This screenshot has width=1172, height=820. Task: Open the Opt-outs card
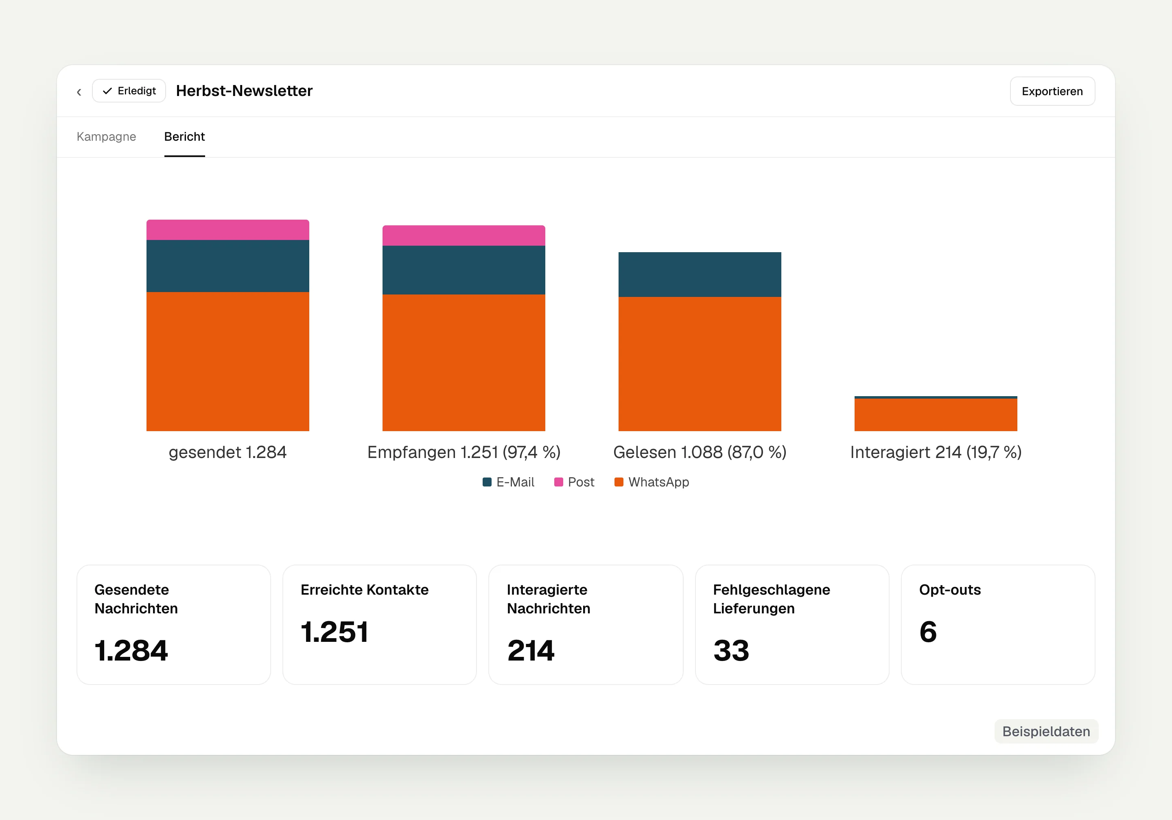coord(998,625)
